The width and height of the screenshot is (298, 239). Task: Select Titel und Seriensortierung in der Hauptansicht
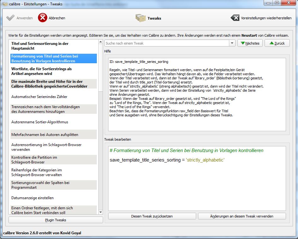(54, 46)
